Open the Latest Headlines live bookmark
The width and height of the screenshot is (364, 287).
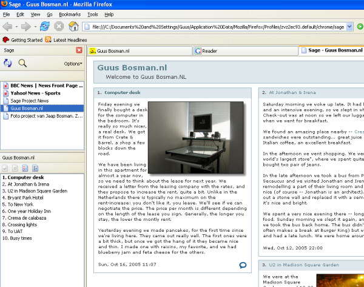[66, 40]
